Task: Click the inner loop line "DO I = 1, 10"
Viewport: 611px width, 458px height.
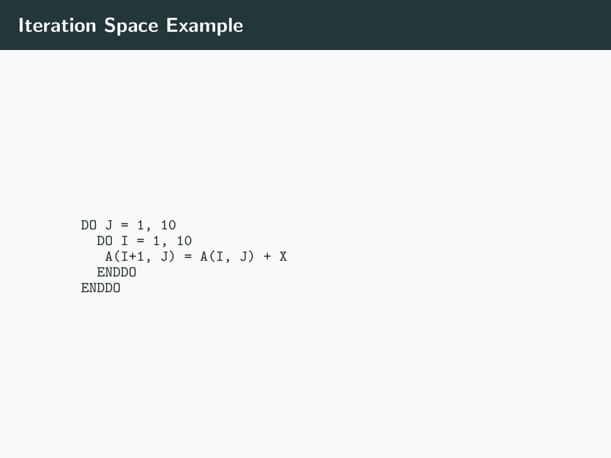Action: 144,241
